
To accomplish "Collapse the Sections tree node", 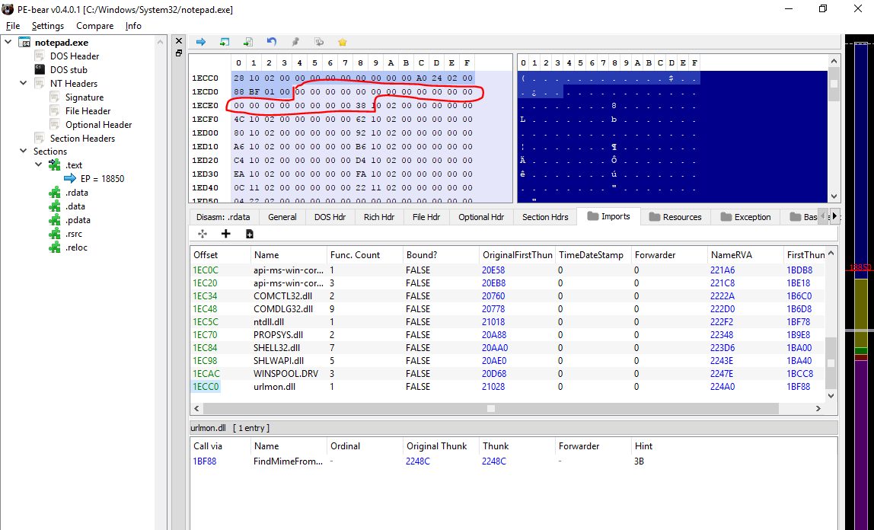I will pos(24,152).
